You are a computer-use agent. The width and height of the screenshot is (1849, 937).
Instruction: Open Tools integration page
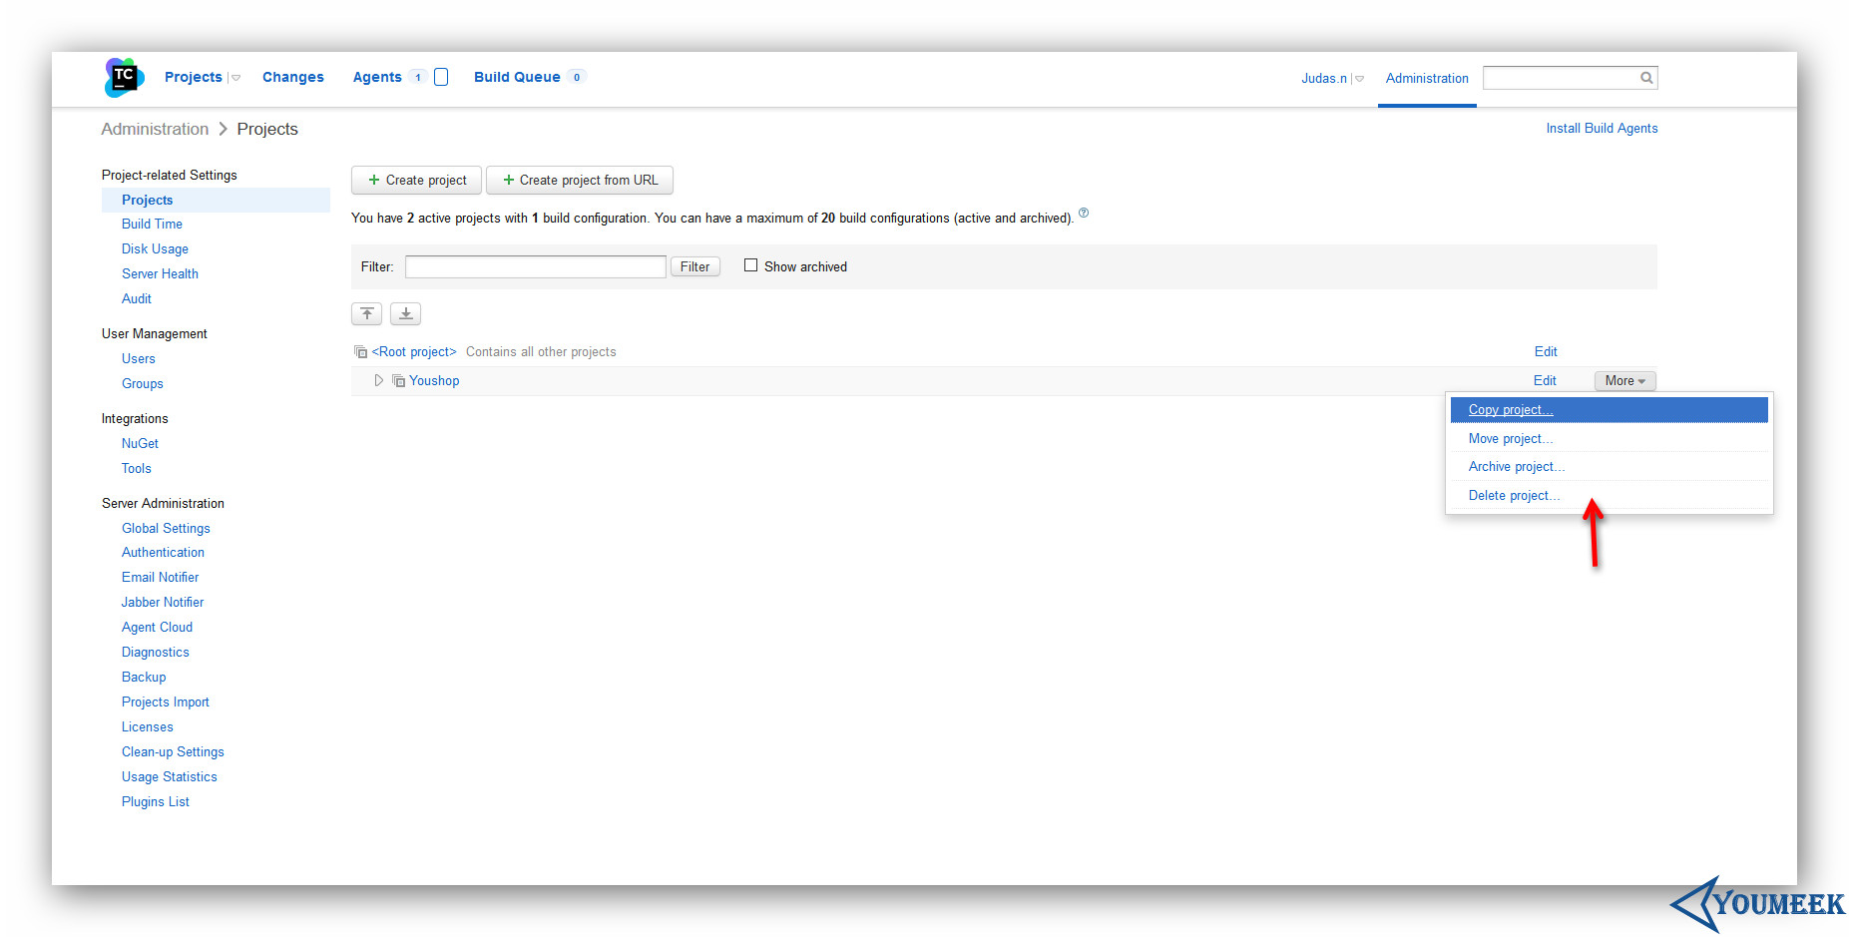click(137, 468)
